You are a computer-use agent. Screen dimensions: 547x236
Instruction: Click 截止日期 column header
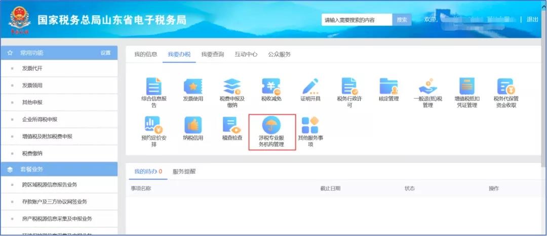330,188
